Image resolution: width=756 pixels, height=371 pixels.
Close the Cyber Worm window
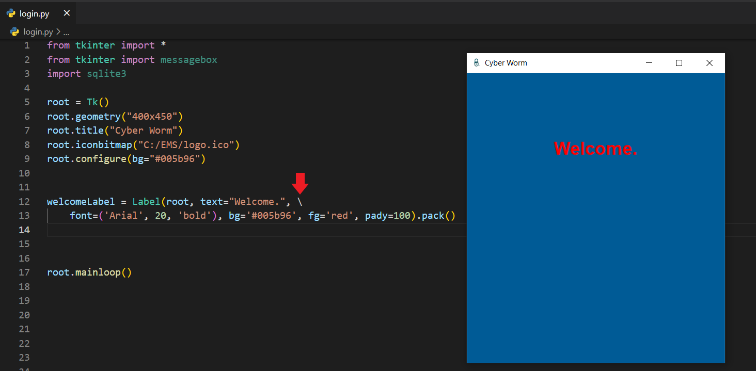tap(709, 63)
